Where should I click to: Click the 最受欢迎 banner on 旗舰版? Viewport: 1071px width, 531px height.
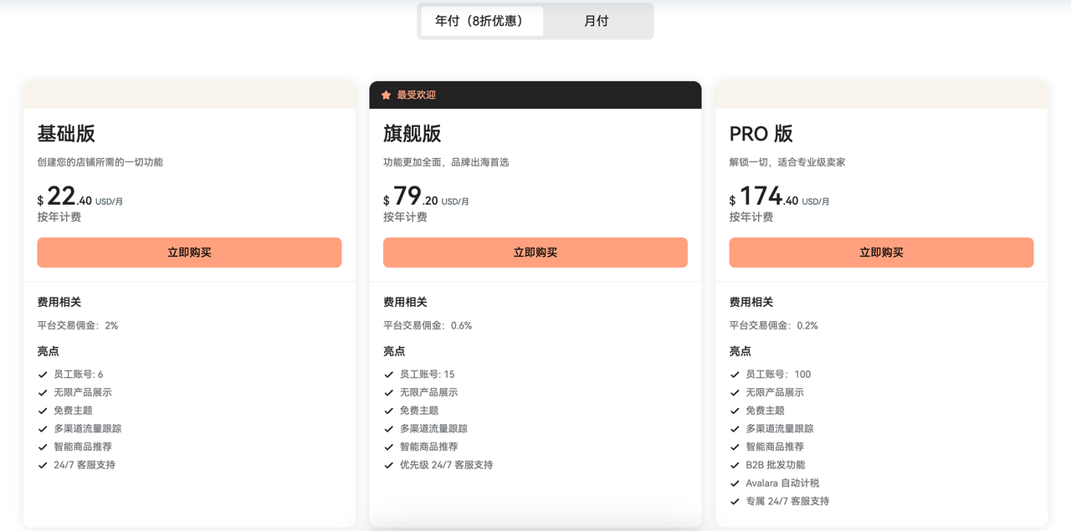[x=535, y=94]
